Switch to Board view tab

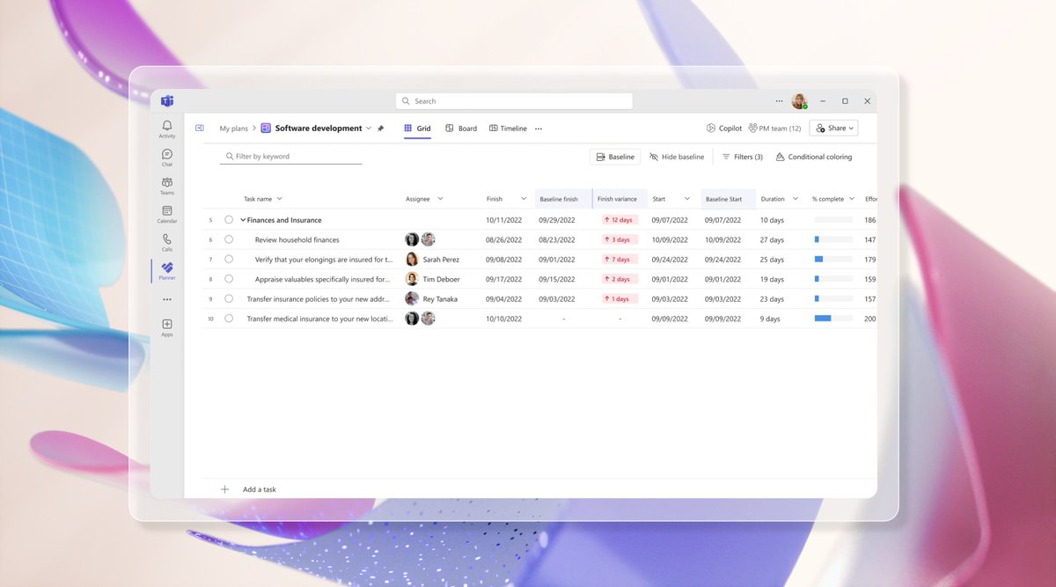461,128
